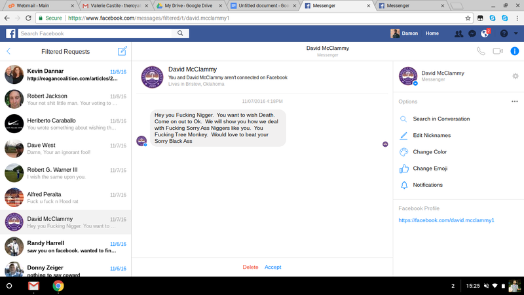The height and width of the screenshot is (295, 524).
Task: Click the message timestamp 11/07/2016 4:18PM
Action: click(263, 101)
